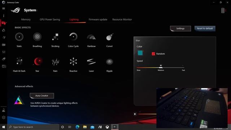Open the Xbox app in taskbar

click(x=107, y=127)
